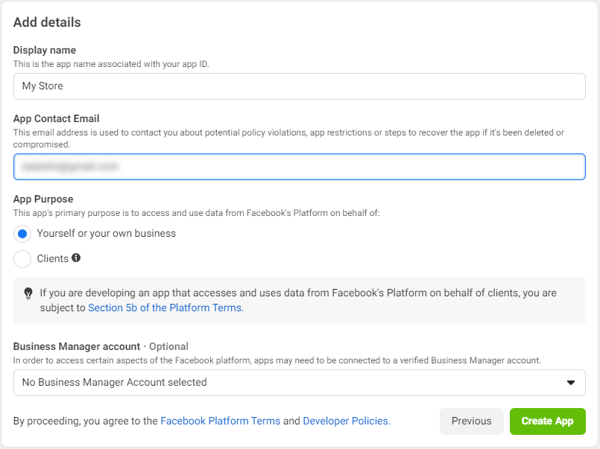Open the Facebook Platform Terms link
This screenshot has width=600, height=449.
click(x=221, y=421)
